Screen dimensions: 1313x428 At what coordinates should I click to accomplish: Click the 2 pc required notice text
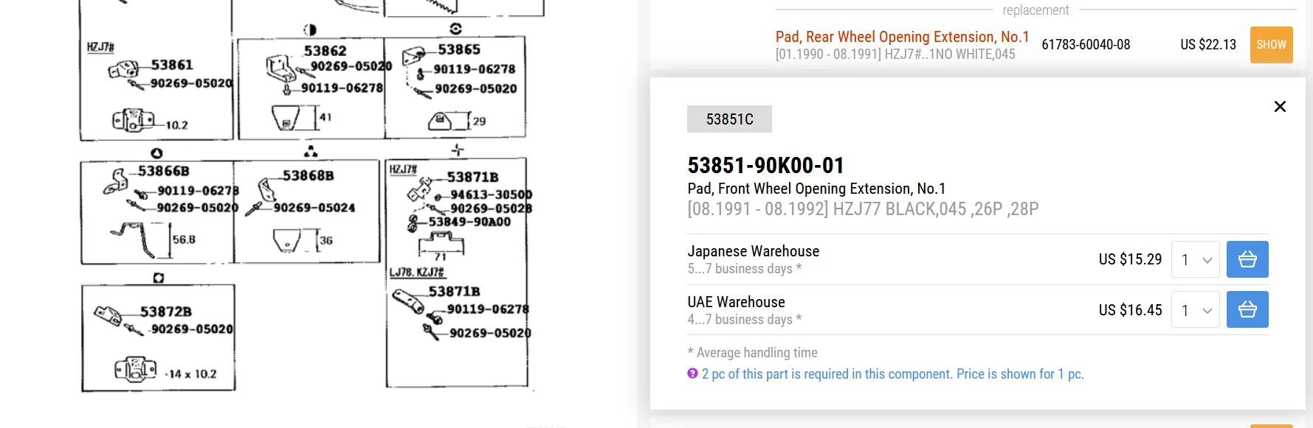892,374
